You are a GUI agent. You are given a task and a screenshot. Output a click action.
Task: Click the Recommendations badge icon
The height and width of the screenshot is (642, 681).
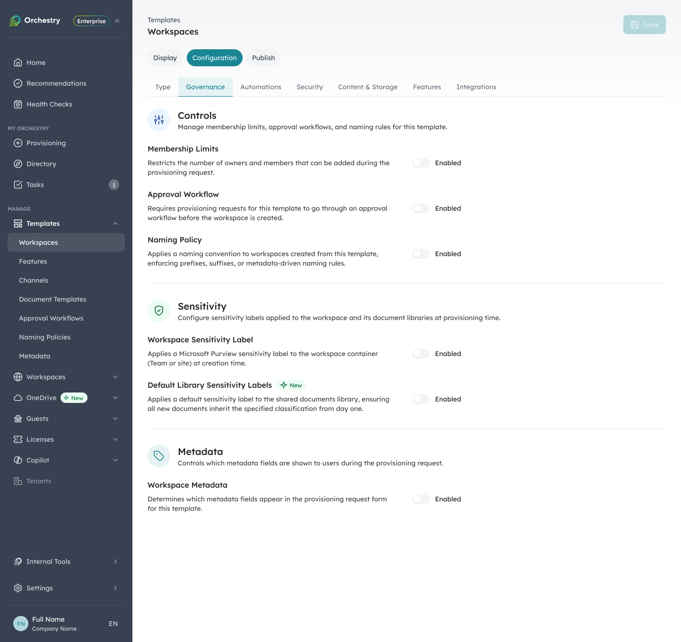click(x=18, y=83)
